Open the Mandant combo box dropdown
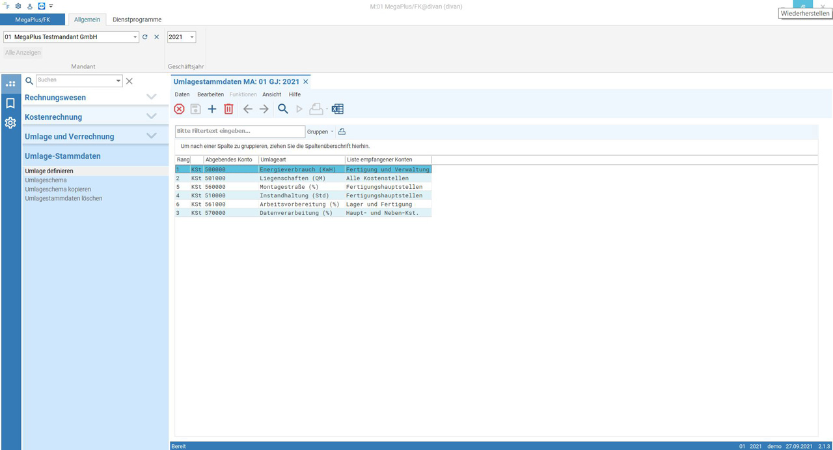Screen dimensions: 833x450 (135, 37)
